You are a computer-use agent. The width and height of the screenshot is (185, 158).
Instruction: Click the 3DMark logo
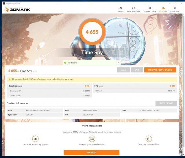[x=17, y=9]
